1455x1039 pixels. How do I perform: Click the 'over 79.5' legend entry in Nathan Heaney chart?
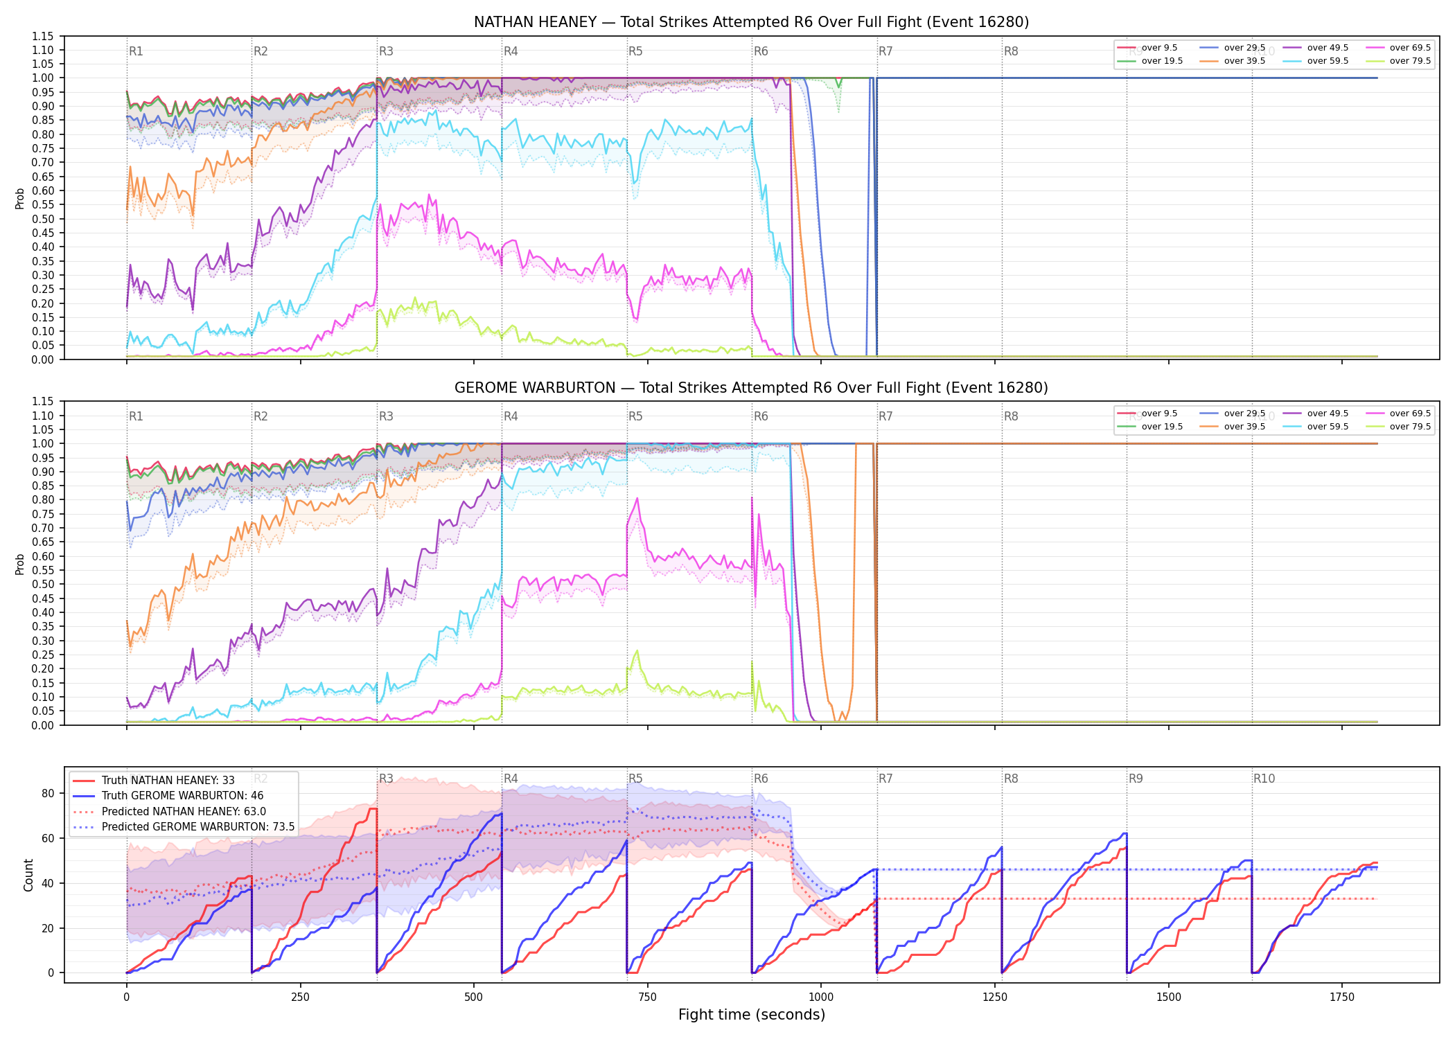[1398, 61]
